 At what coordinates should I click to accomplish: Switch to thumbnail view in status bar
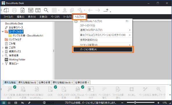click(4, 103)
